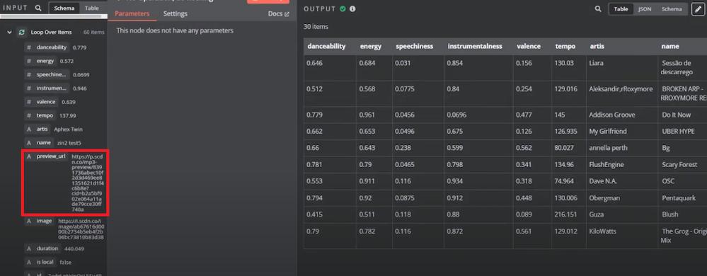Click the 30 items output count

click(316, 27)
